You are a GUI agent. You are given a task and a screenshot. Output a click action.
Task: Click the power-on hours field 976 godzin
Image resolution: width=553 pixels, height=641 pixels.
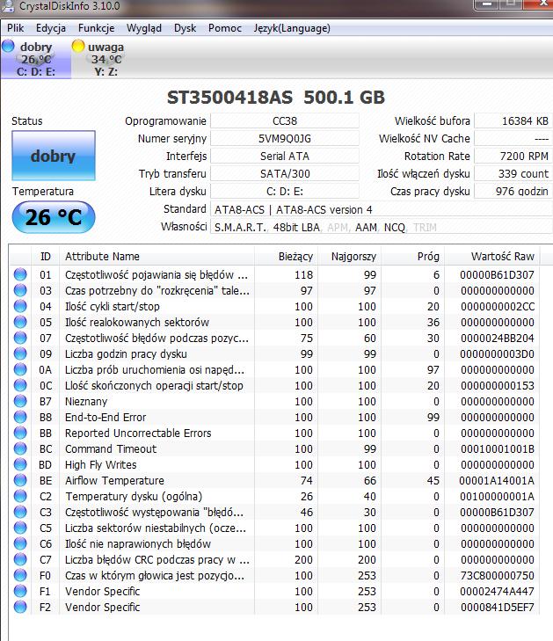513,192
